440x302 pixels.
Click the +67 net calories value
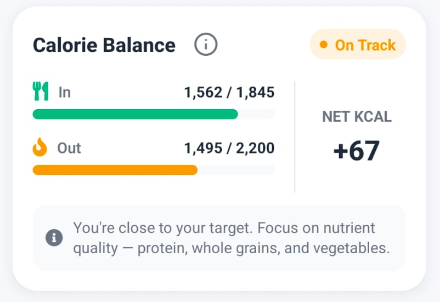click(357, 151)
